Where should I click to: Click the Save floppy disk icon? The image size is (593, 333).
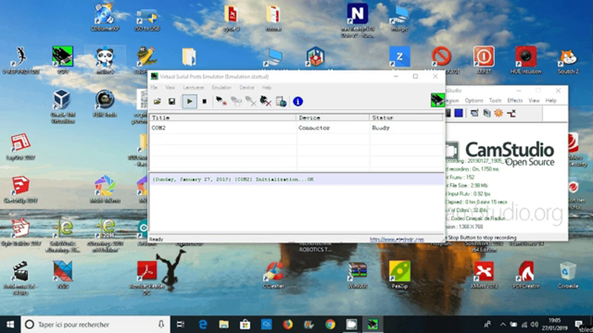point(171,101)
